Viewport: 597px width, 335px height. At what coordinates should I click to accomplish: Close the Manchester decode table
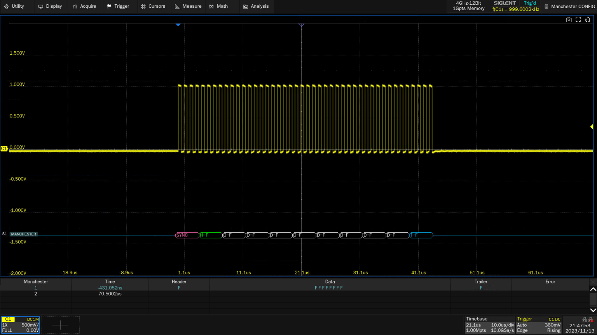pyautogui.click(x=593, y=282)
